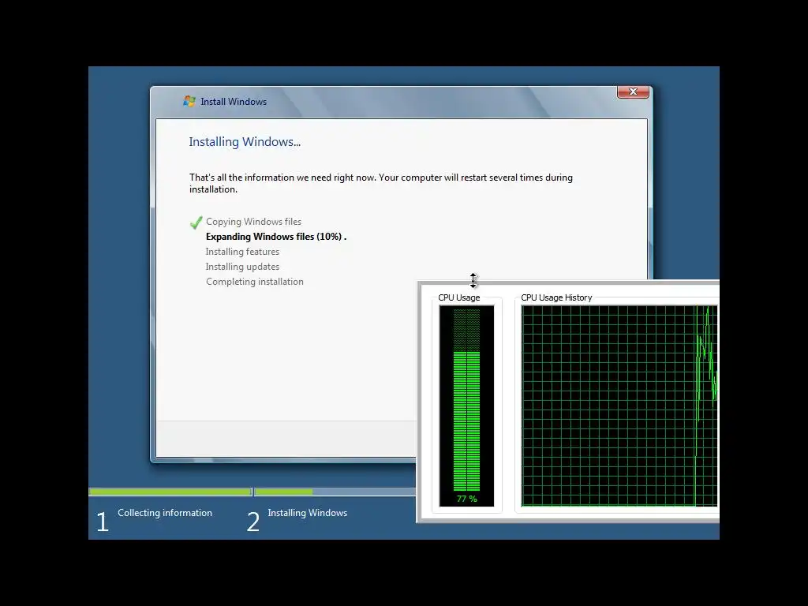Click the 'That's all the information we need' message
This screenshot has width=808, height=606.
381,183
